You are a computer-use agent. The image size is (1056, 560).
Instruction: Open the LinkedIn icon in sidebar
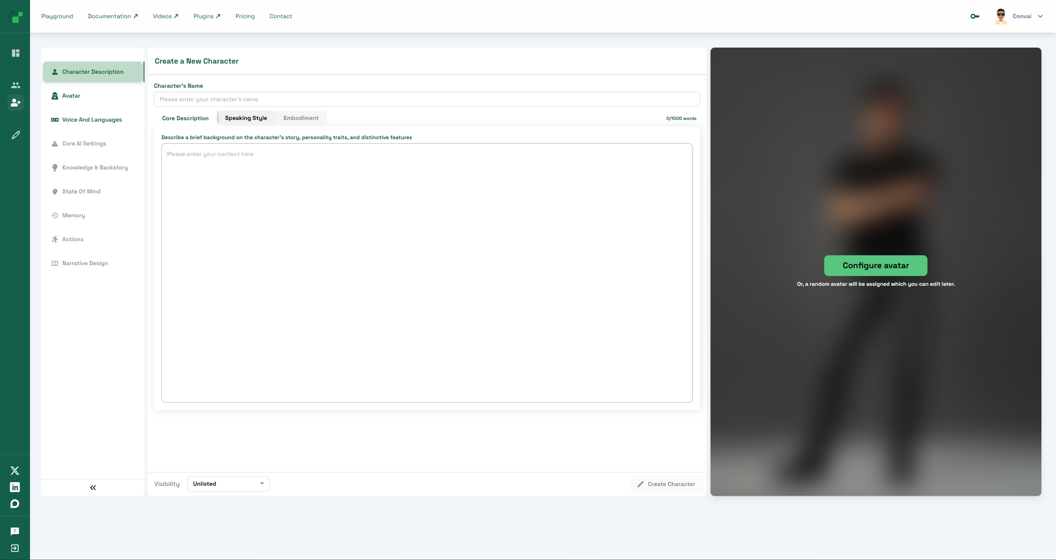(x=15, y=487)
